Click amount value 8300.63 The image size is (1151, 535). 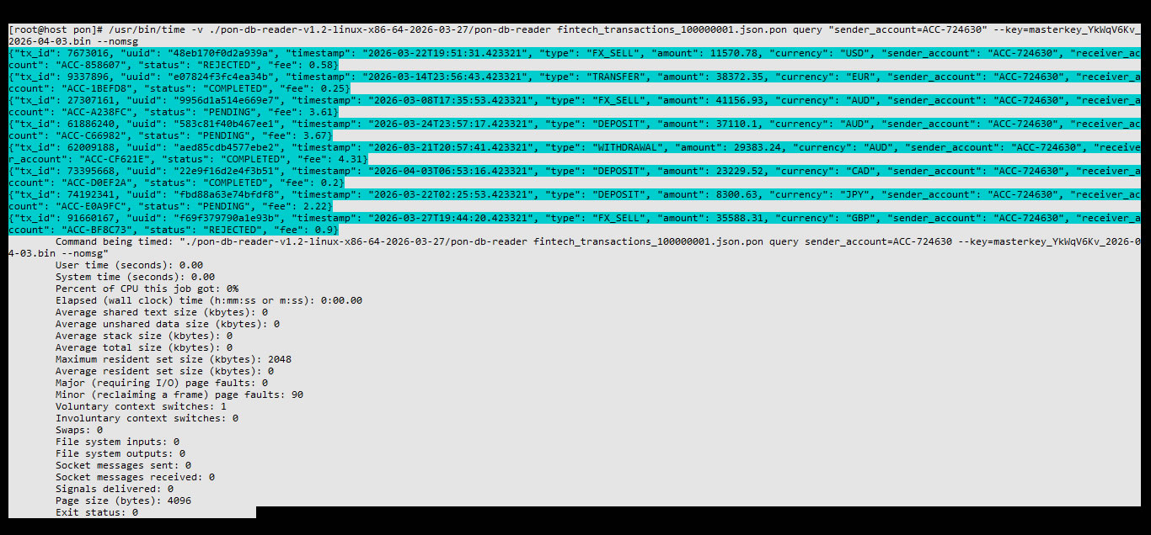[736, 194]
